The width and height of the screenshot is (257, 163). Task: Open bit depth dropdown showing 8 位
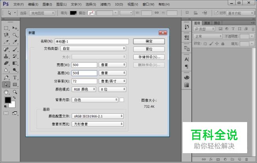point(112,89)
